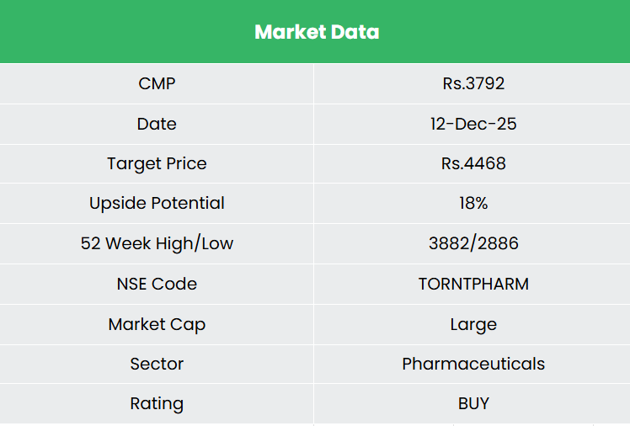Select the Rating label cell

(x=157, y=403)
